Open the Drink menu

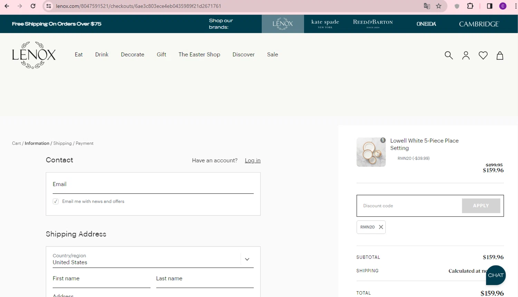point(102,54)
